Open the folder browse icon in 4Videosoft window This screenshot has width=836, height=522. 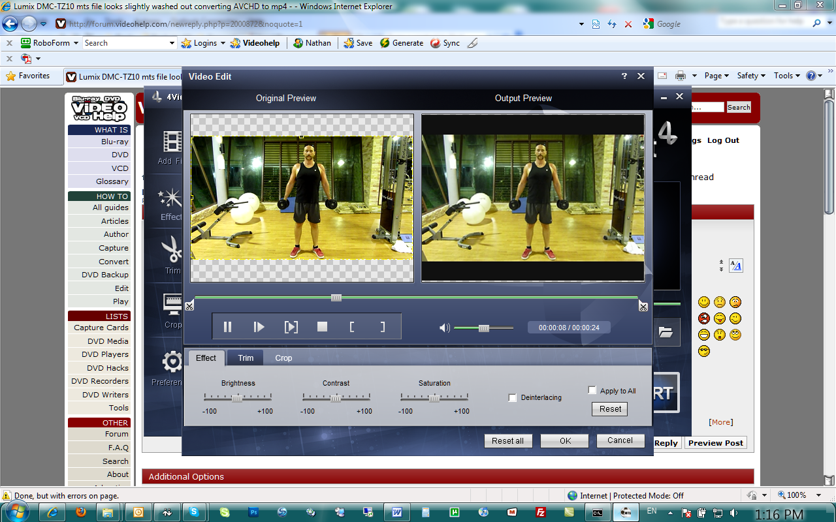[666, 332]
